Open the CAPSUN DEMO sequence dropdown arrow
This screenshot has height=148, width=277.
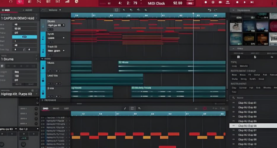point(37,18)
